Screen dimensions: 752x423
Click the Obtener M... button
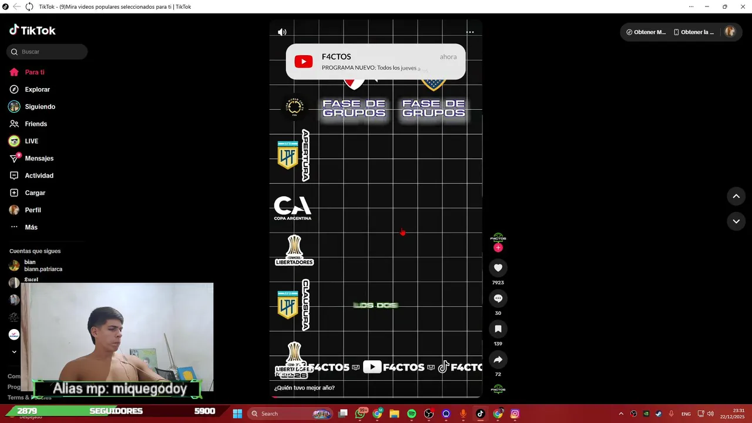pyautogui.click(x=646, y=32)
